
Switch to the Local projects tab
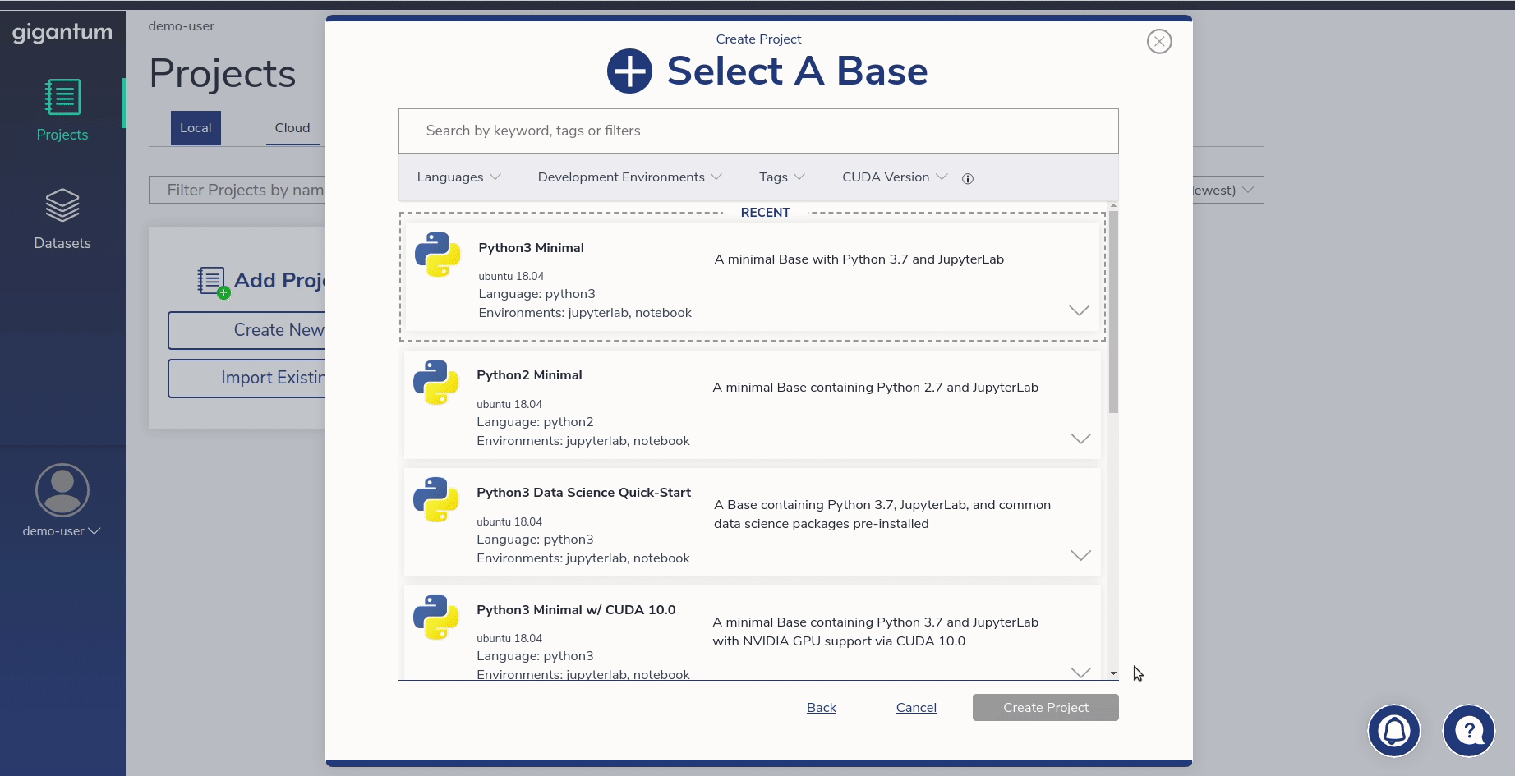[x=196, y=128]
